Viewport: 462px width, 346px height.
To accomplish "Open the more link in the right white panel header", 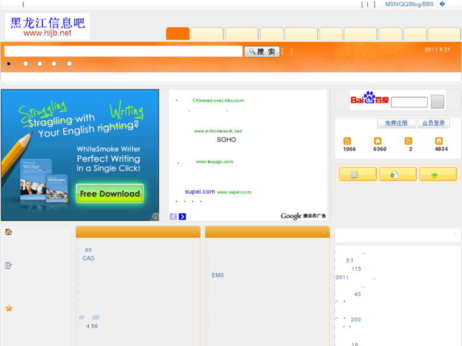I will (x=455, y=234).
